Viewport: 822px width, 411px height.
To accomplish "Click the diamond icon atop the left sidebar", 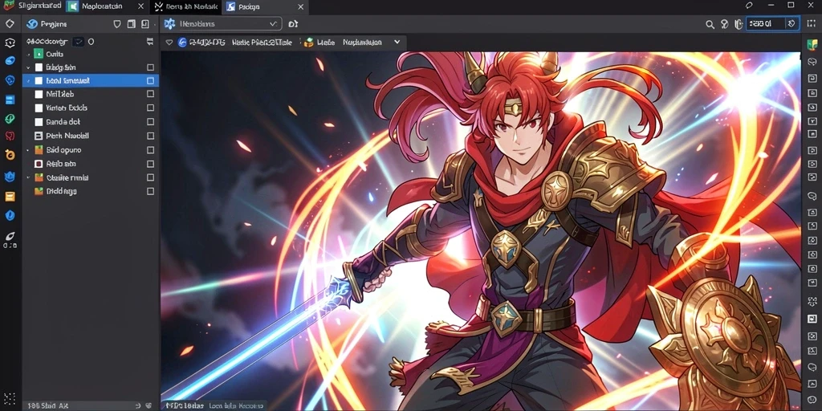I will tap(10, 23).
